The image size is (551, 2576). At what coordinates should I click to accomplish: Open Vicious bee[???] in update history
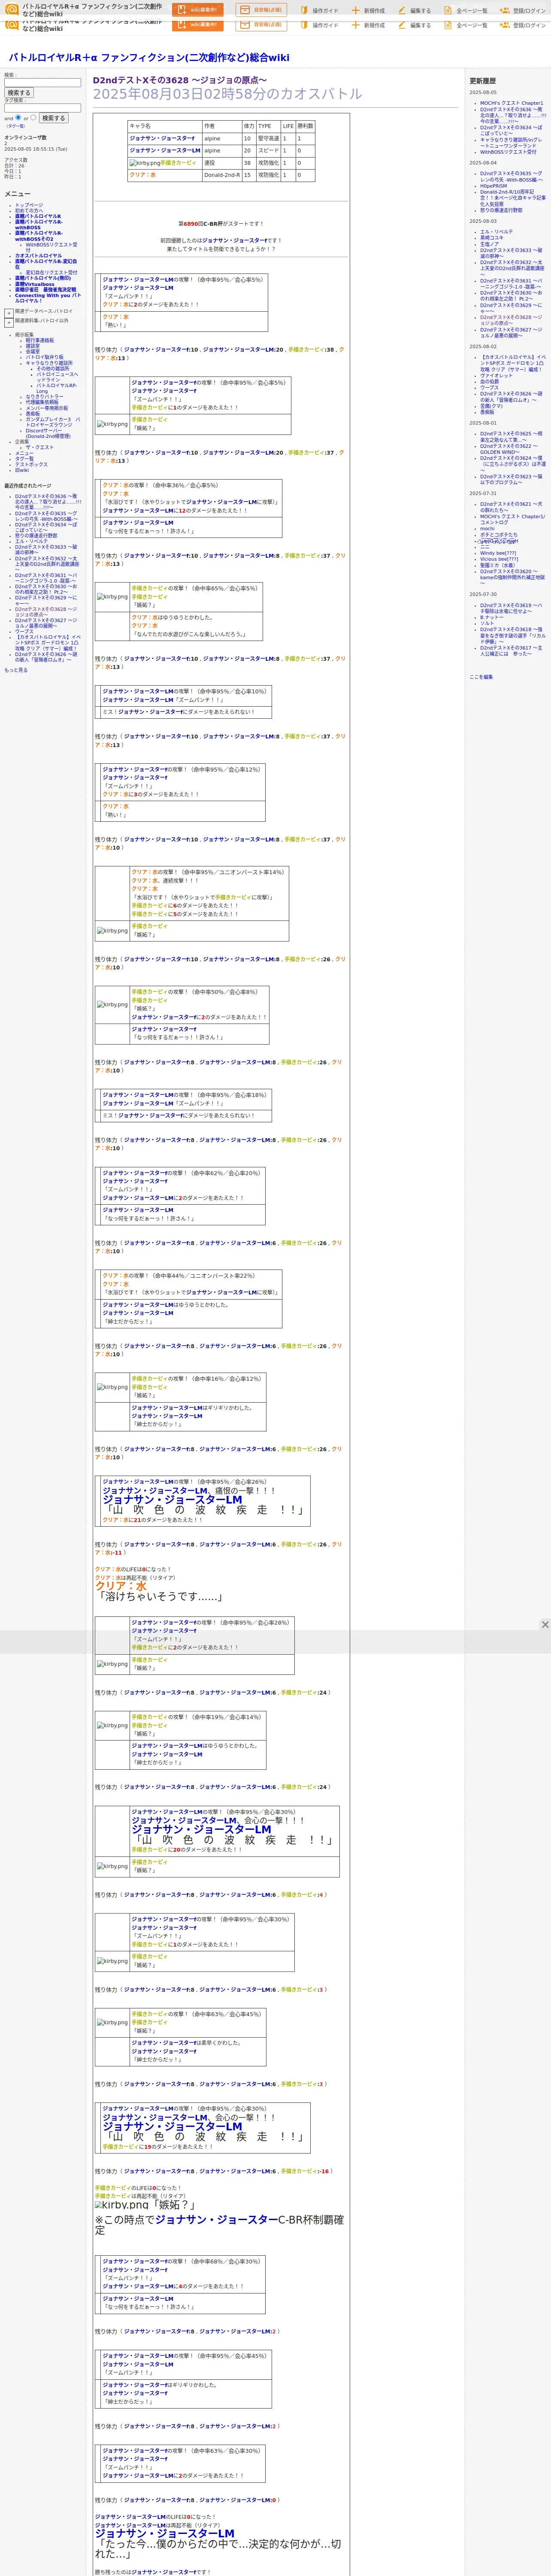(499, 559)
